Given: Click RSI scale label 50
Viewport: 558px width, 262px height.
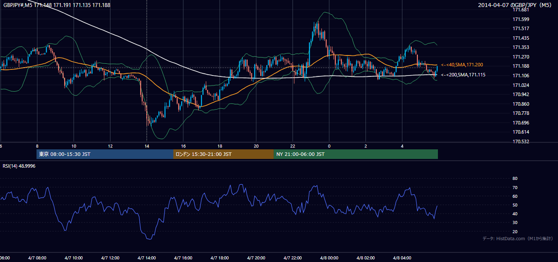Looking at the screenshot, I should (515, 205).
